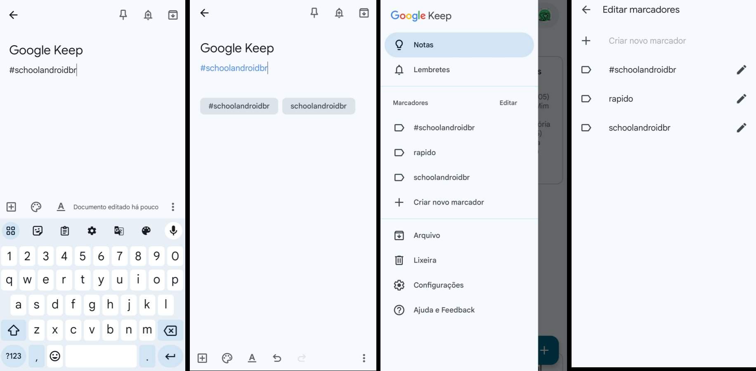Open keyboard settings gear
The width and height of the screenshot is (756, 371).
coord(92,231)
